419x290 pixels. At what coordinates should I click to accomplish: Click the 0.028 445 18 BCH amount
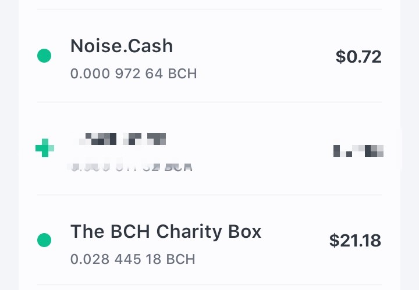pyautogui.click(x=133, y=259)
